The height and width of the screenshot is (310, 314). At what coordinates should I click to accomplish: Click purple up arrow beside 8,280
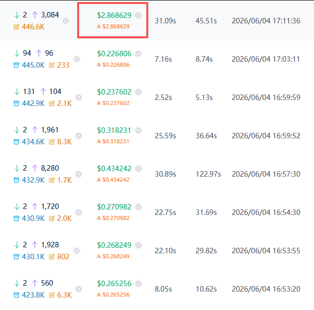pos(35,168)
